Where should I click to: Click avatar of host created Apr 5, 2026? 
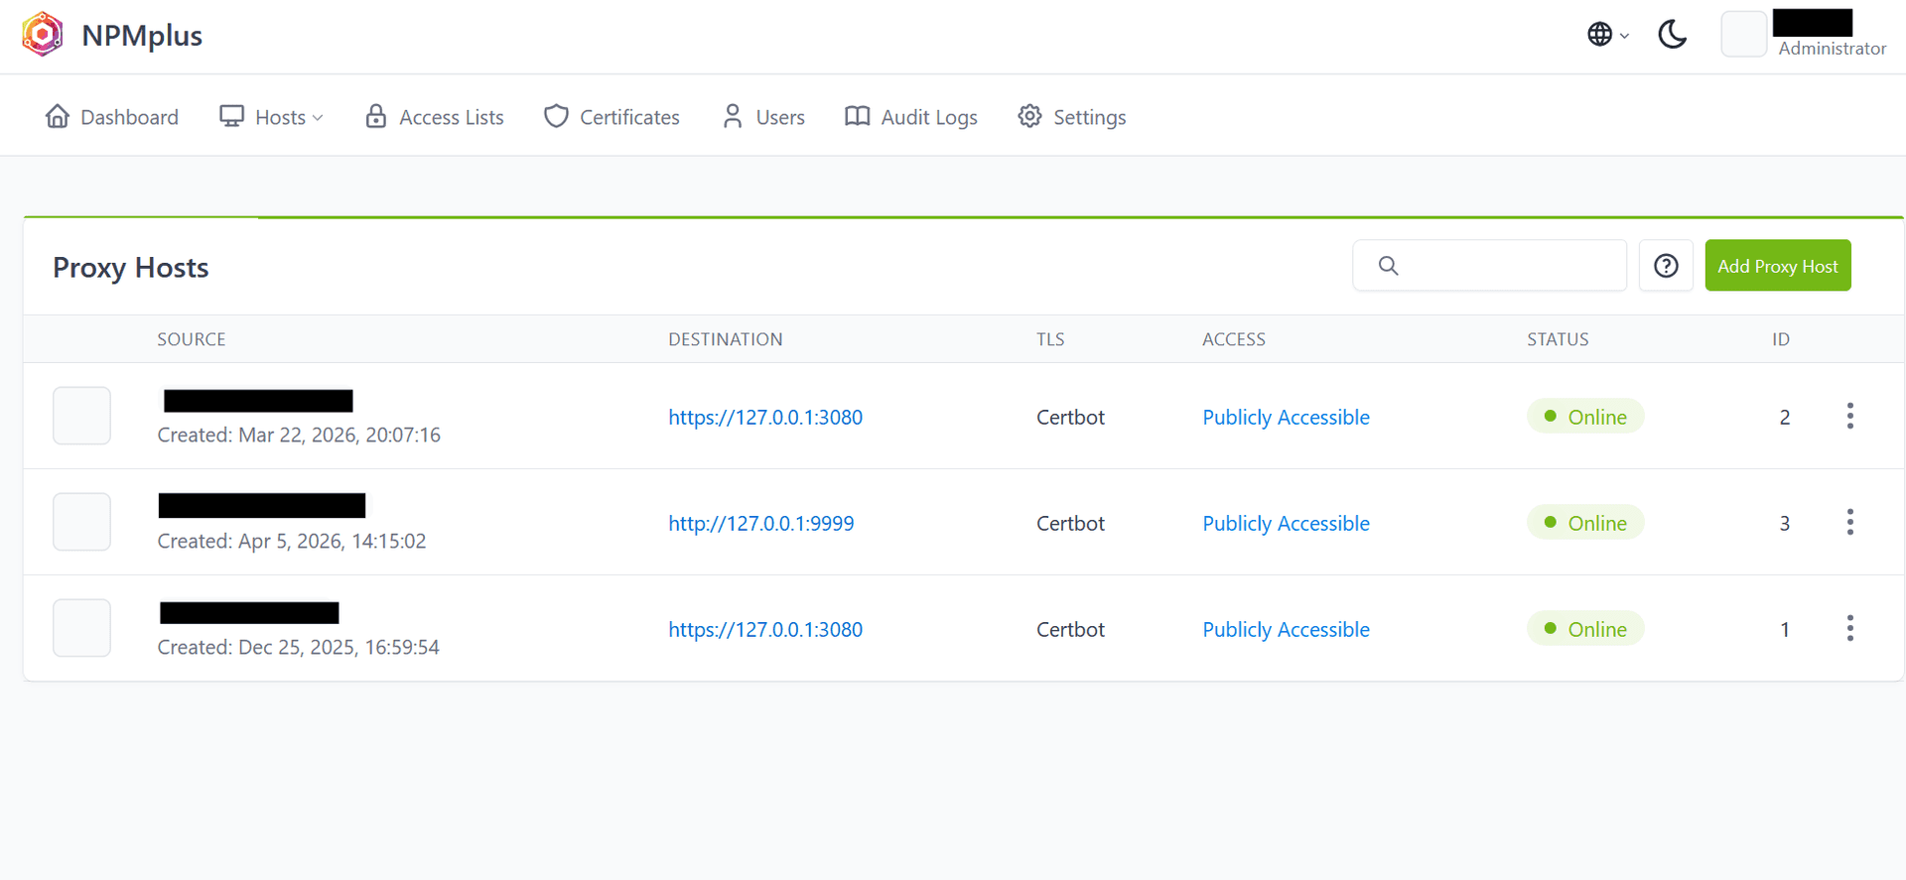point(81,522)
